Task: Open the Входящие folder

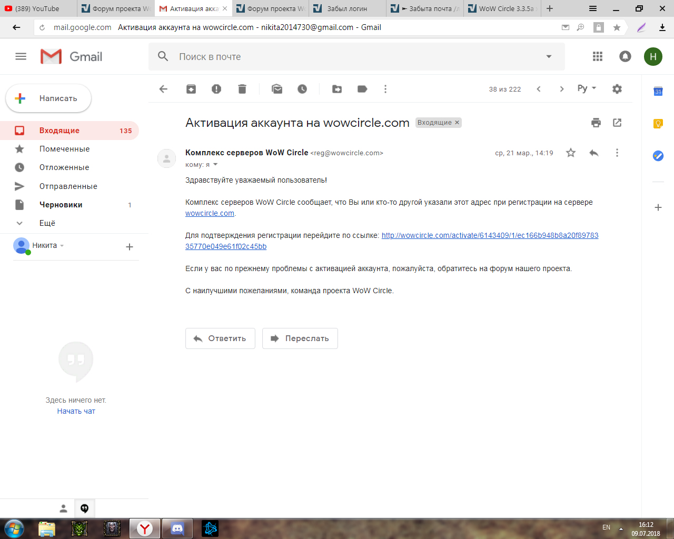Action: point(60,131)
